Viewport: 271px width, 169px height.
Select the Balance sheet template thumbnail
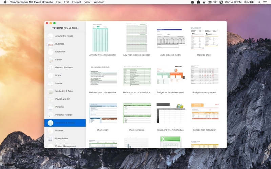pos(205,38)
